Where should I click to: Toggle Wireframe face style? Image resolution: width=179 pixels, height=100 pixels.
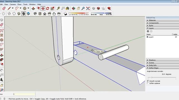(x=9, y=14)
